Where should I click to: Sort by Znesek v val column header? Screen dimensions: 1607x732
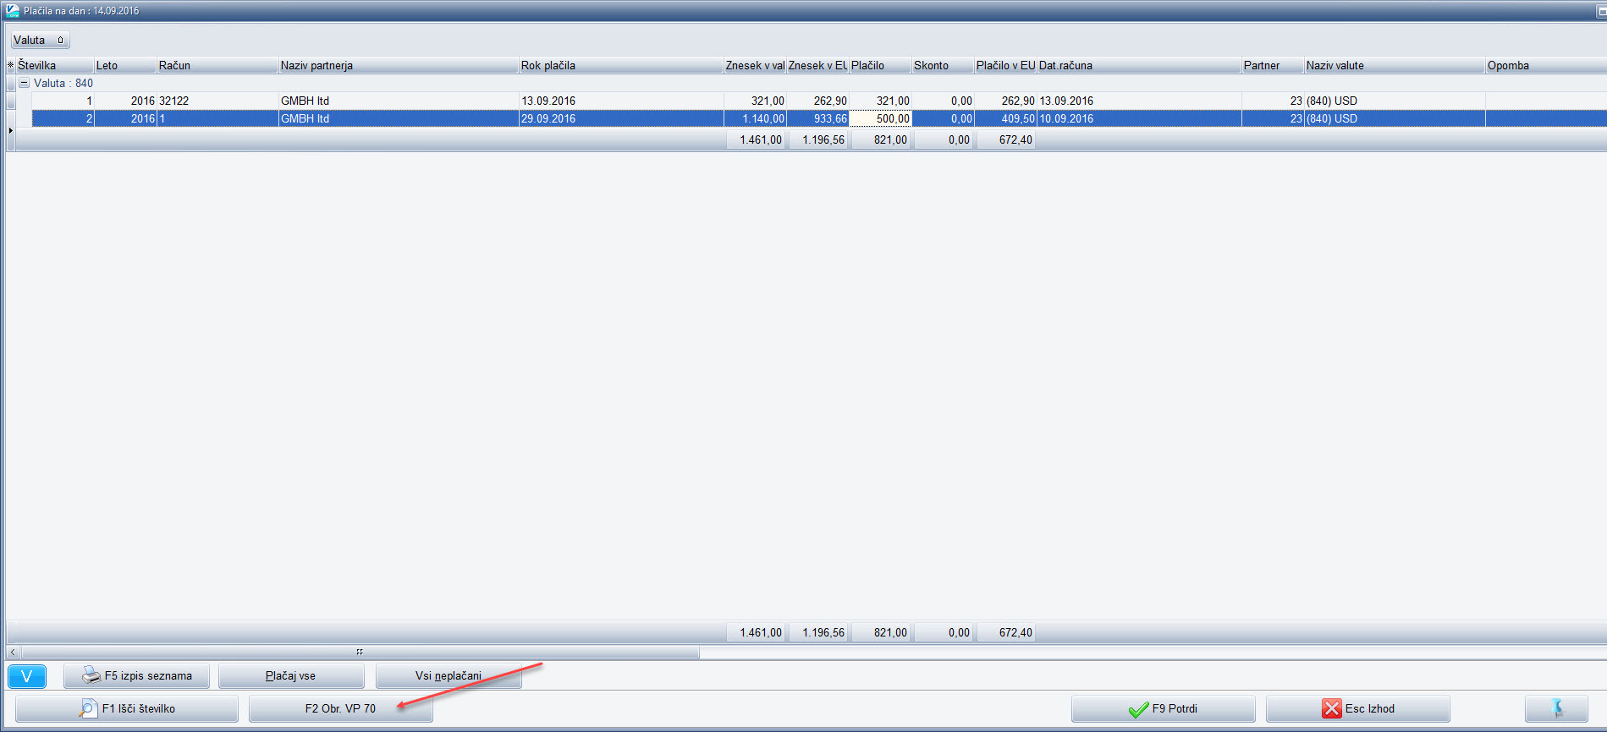(x=755, y=65)
